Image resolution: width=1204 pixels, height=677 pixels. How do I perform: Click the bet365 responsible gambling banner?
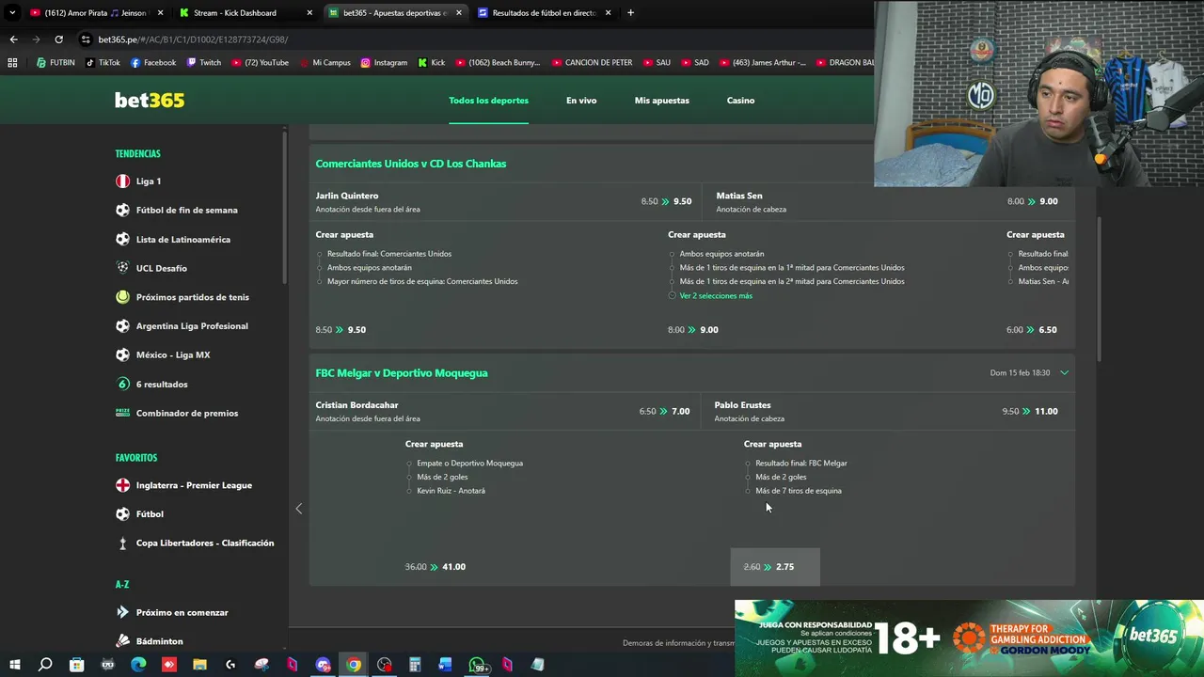tap(969, 638)
